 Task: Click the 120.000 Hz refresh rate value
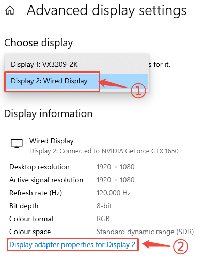[x=114, y=193]
